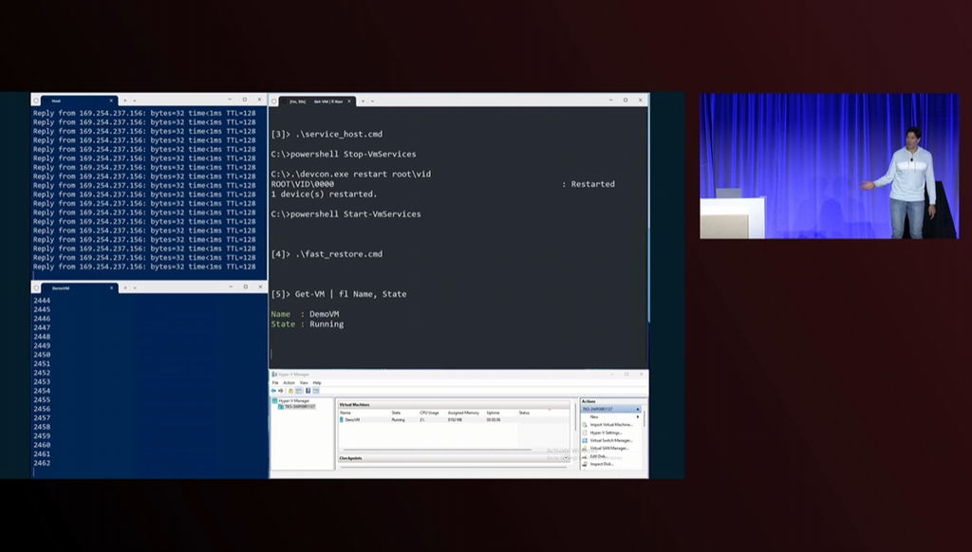Select the DemoVM row in Virtual Machines list
This screenshot has width=972, height=552.
pyautogui.click(x=352, y=419)
